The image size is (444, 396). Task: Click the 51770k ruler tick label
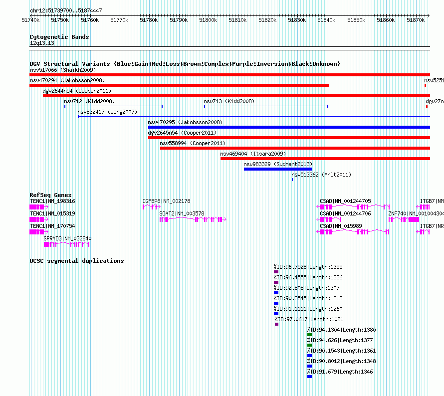coord(119,20)
